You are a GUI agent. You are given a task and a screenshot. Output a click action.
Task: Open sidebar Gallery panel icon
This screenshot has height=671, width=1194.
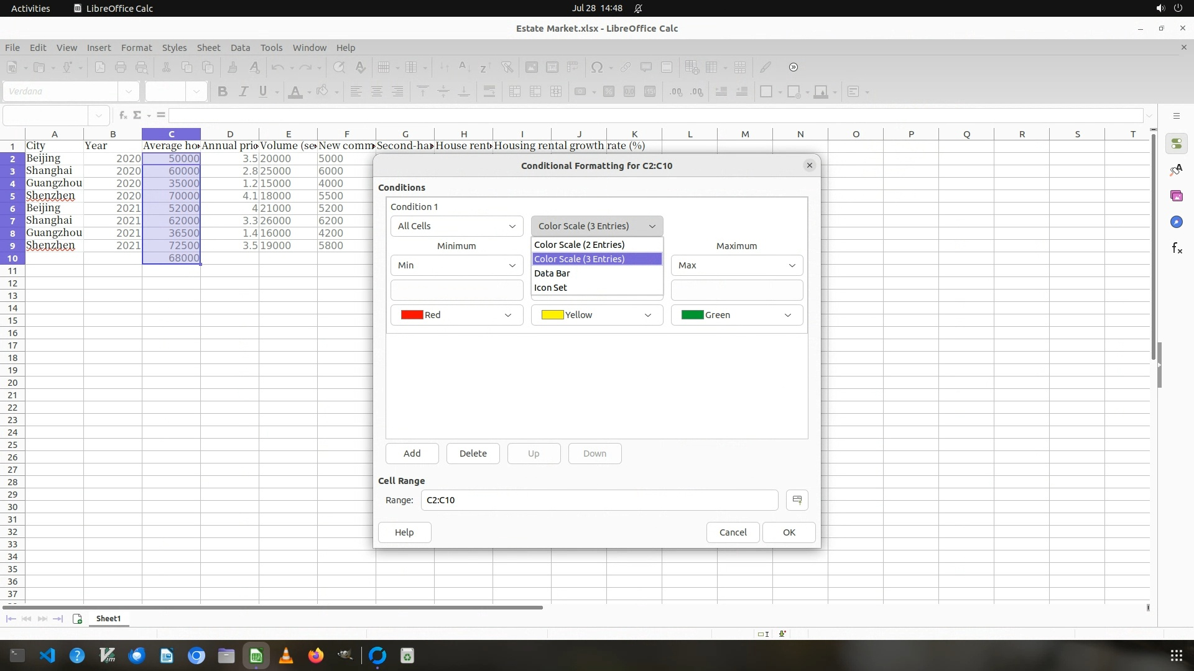1176,196
